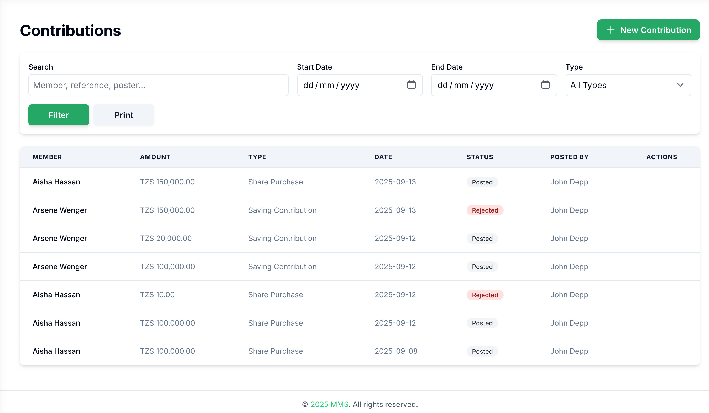Viewport: 709px width, 413px height.
Task: Click Saving Contribution in the TZS 20,000.00 row
Action: pyautogui.click(x=283, y=239)
